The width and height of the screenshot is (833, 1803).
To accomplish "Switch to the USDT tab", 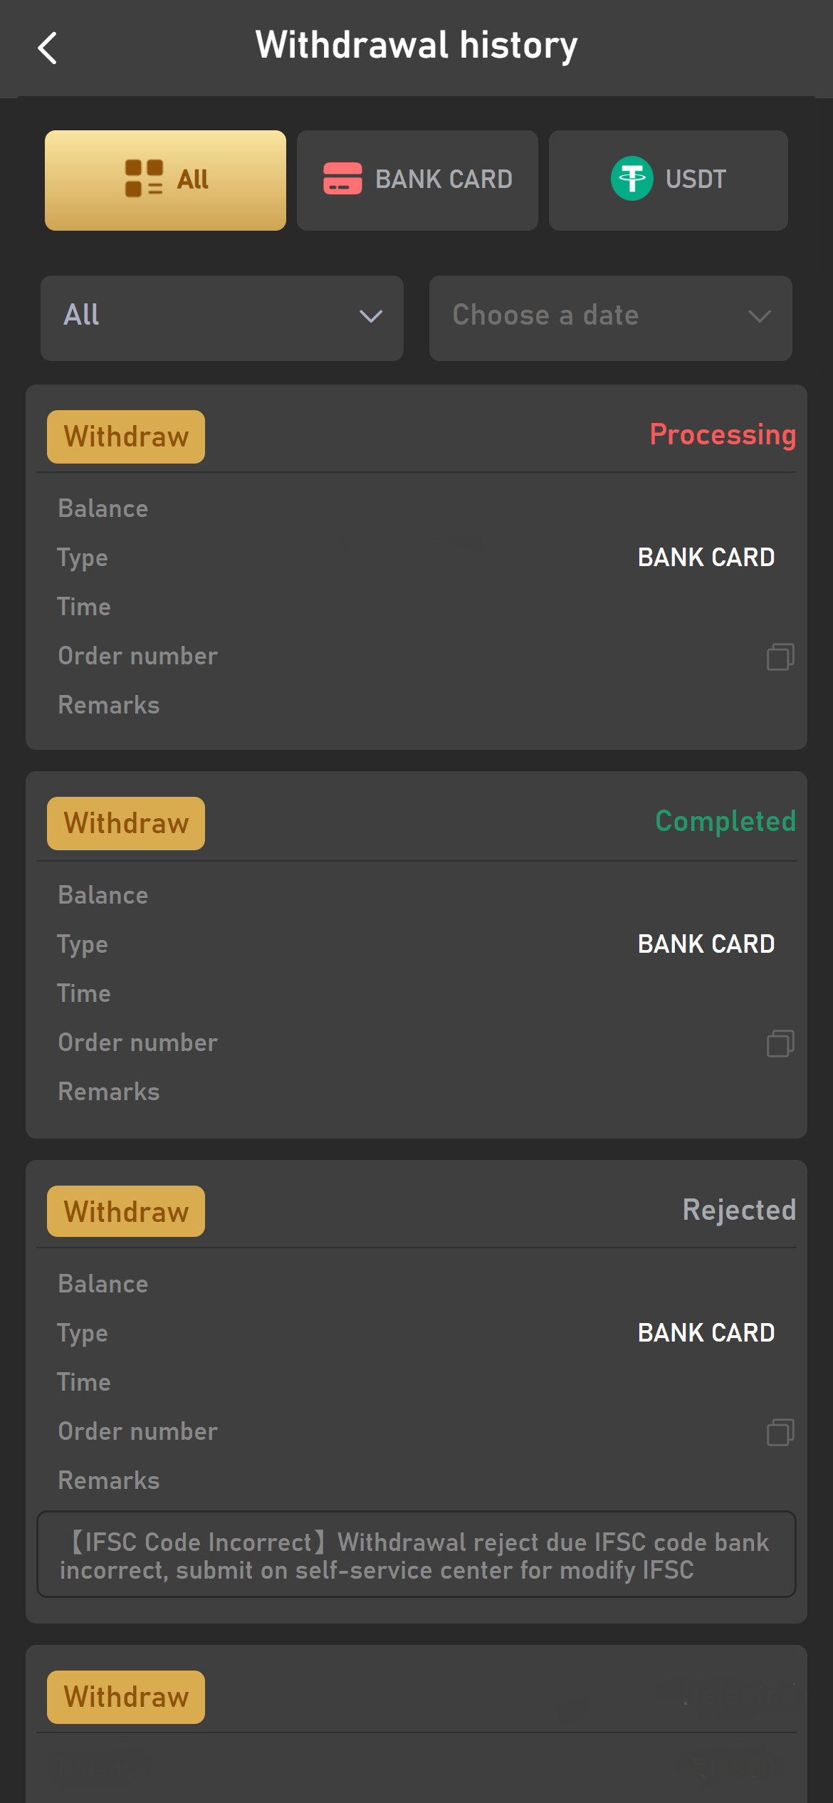I will coord(668,180).
